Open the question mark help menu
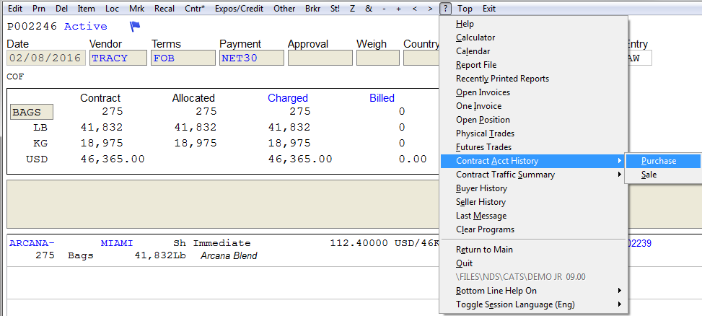The image size is (702, 316). click(x=445, y=9)
